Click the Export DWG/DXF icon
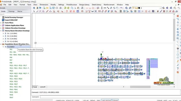Image resolution: width=181 pixels, height=101 pixels. 3,20
